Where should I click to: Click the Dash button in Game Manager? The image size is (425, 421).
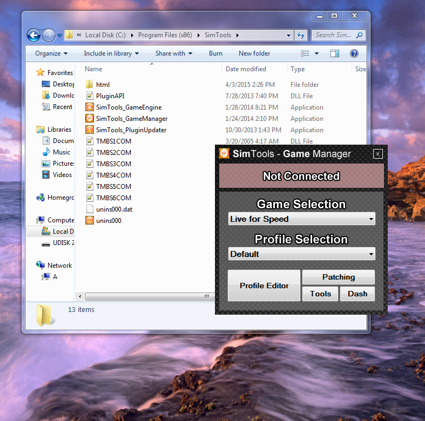(x=357, y=294)
